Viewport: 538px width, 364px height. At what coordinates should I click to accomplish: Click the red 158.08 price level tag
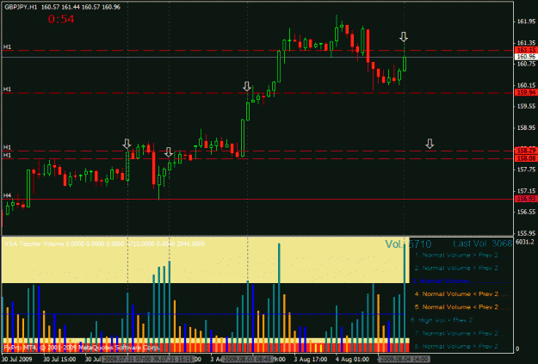coord(526,158)
